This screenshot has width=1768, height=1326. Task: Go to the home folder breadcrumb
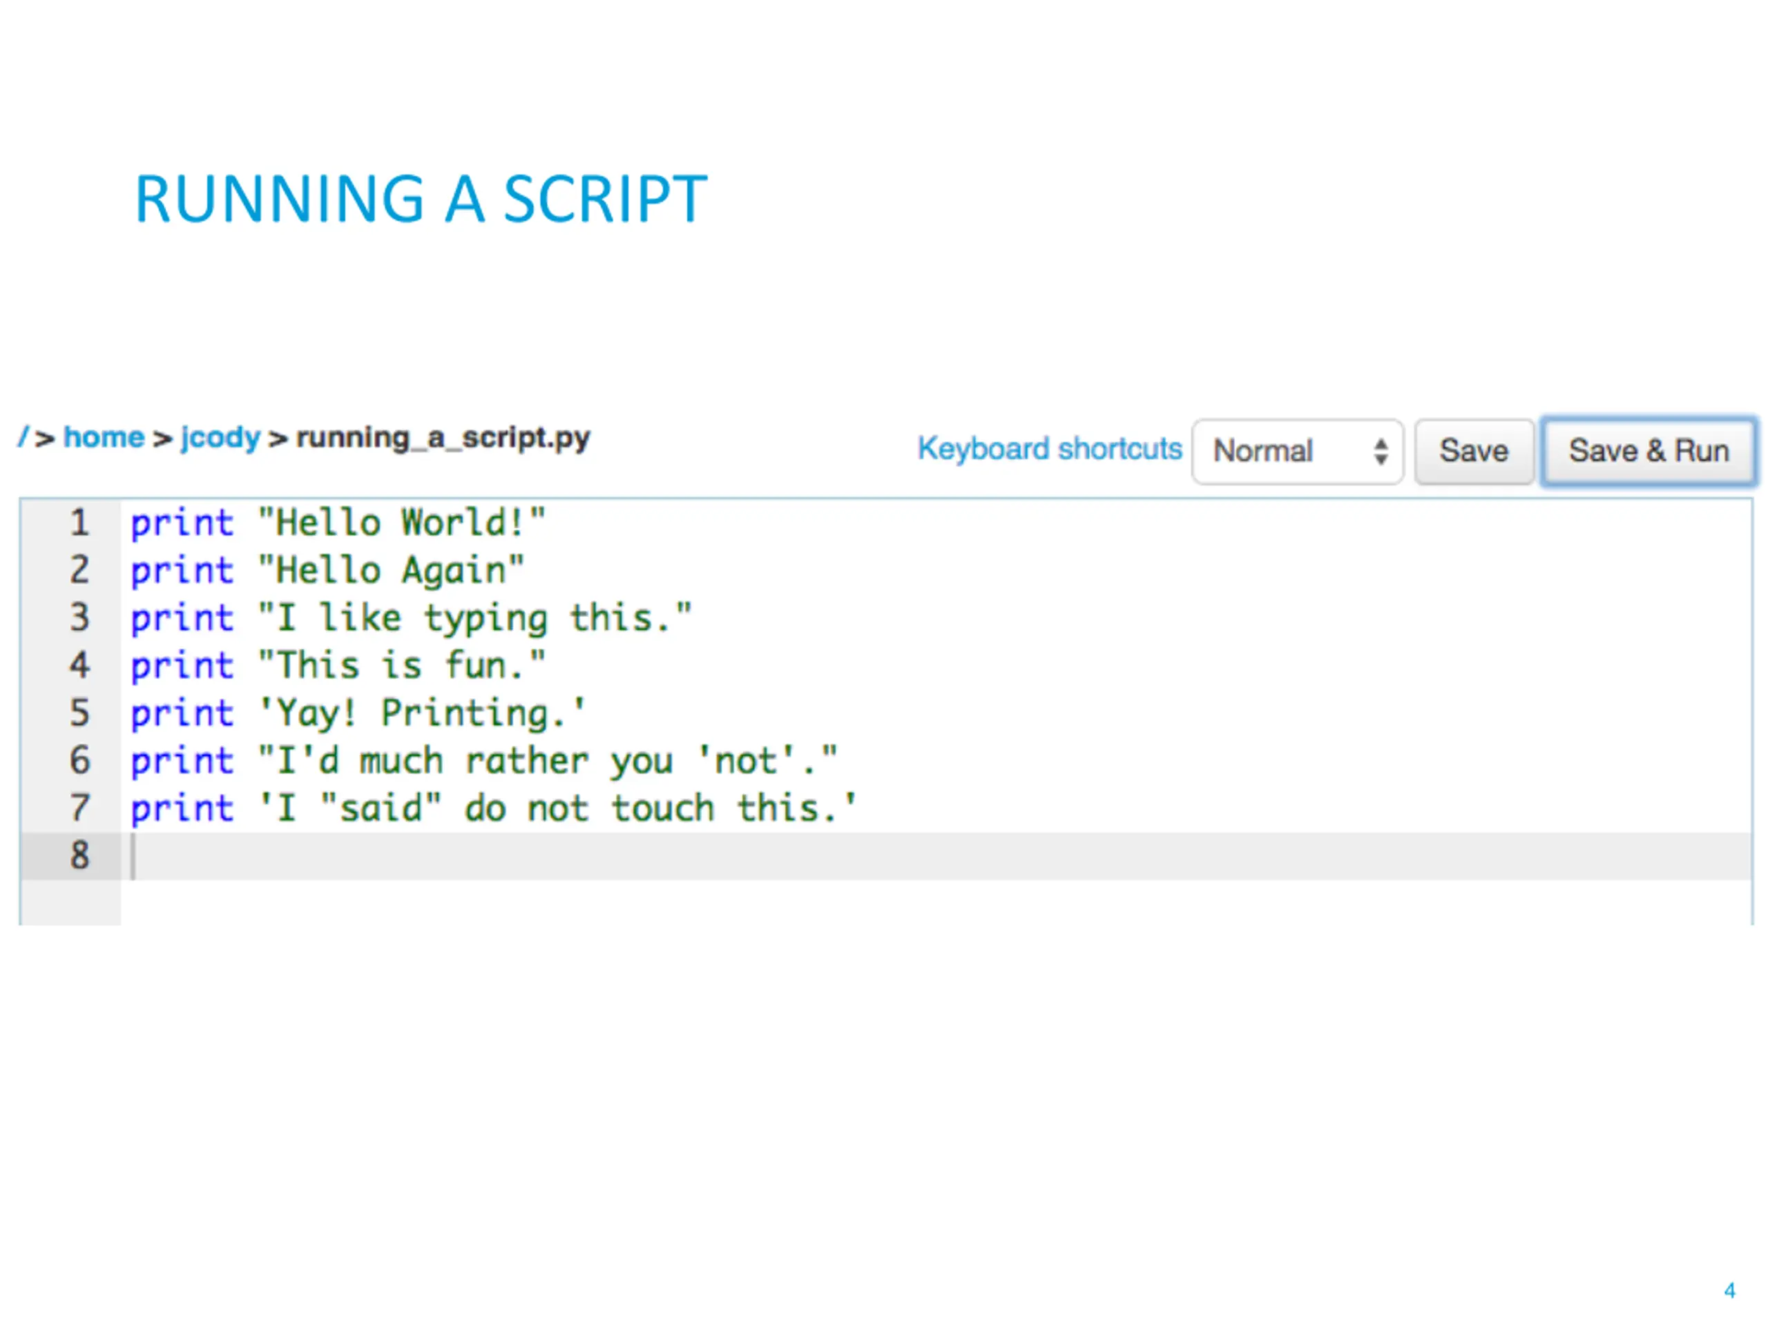click(104, 437)
